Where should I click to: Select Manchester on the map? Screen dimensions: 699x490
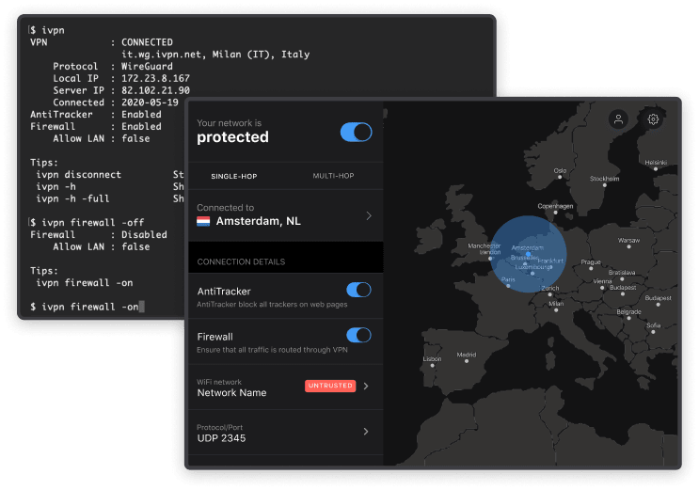click(485, 245)
